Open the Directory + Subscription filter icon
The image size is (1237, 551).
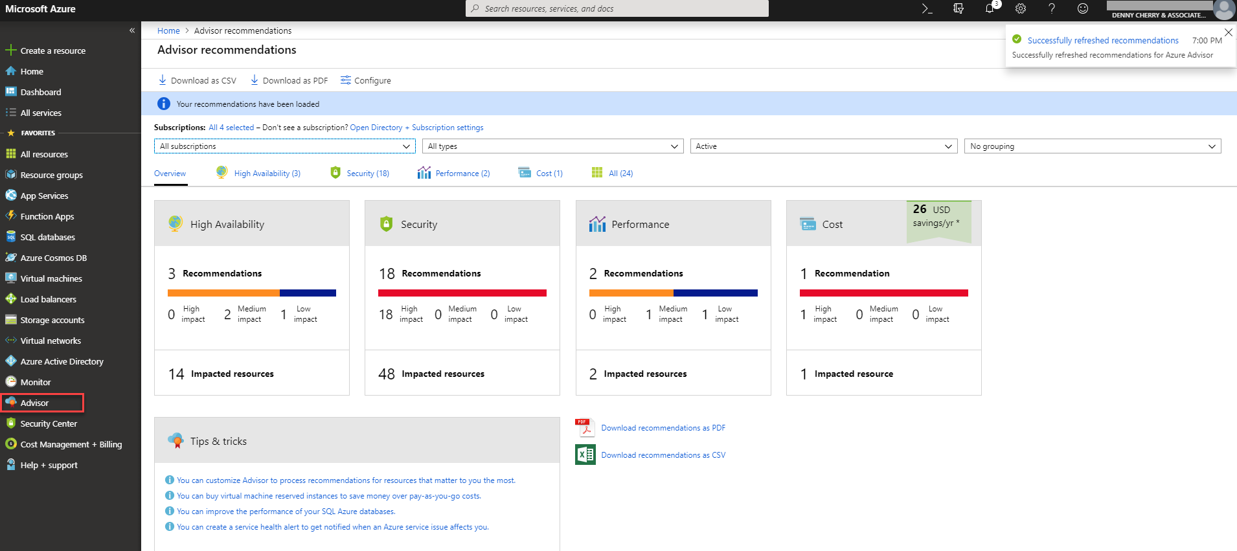959,8
